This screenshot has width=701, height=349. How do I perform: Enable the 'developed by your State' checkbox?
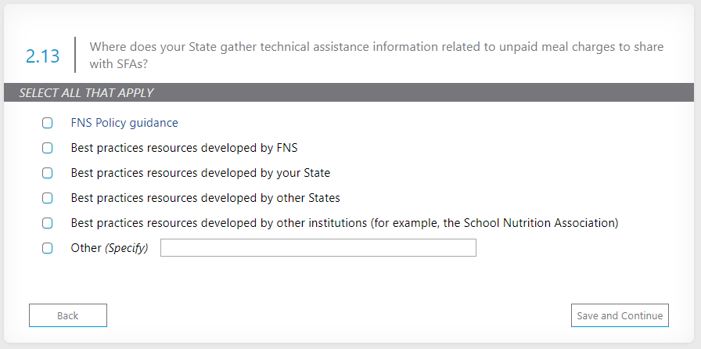click(47, 173)
